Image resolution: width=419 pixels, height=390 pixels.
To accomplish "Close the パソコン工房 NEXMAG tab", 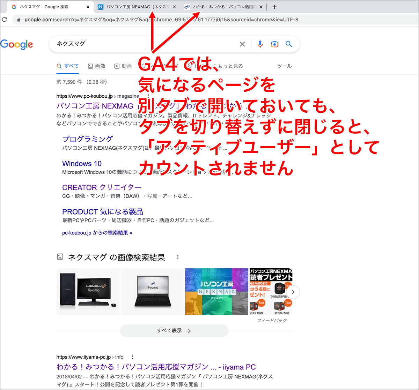I will coord(174,7).
